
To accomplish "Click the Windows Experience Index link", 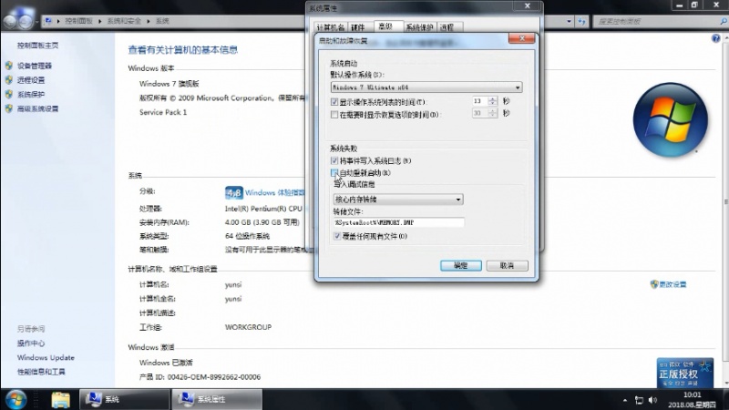I will click(x=275, y=192).
